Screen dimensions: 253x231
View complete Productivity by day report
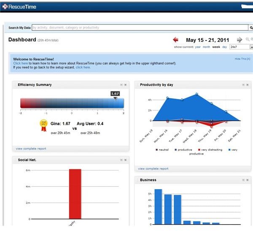[153, 169]
